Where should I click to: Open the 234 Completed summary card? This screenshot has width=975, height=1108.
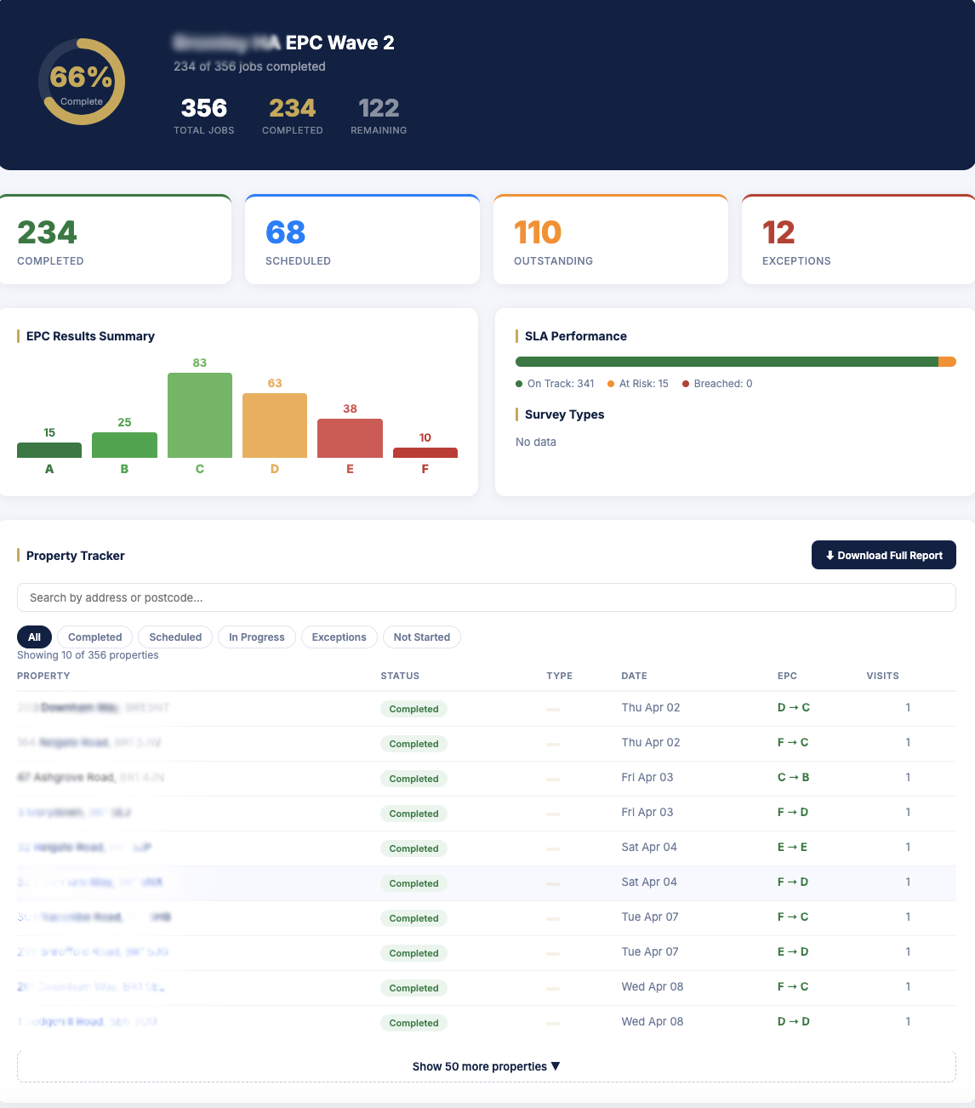click(116, 239)
